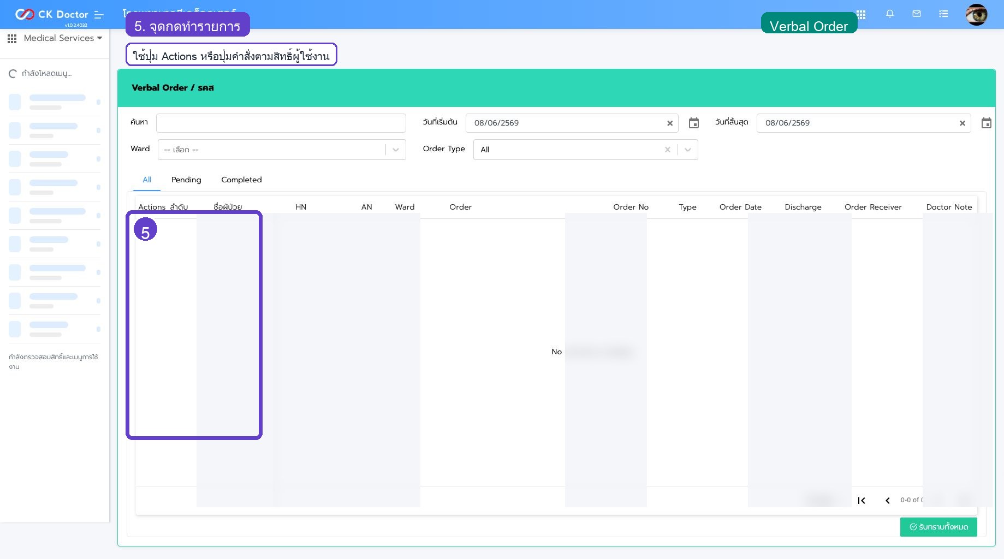Open notifications bell icon

[890, 14]
